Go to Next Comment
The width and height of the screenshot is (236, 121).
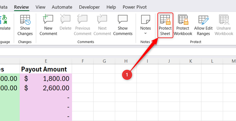click(x=102, y=25)
